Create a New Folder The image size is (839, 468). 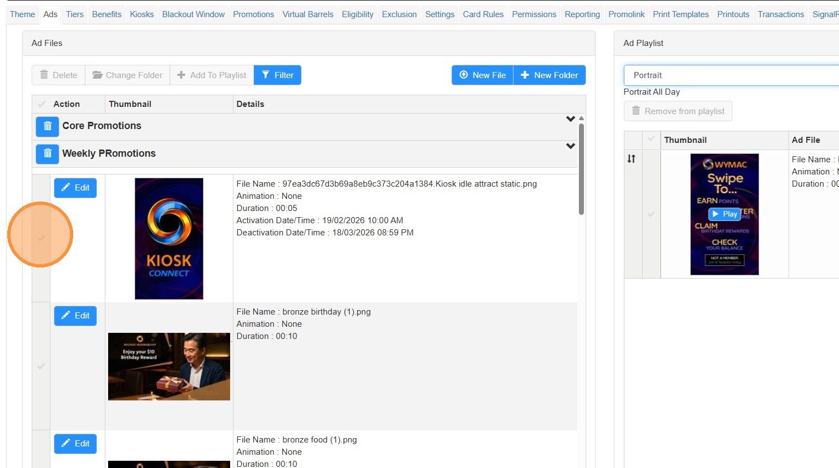550,75
